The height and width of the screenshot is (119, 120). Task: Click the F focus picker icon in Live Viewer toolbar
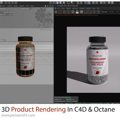point(94,12)
